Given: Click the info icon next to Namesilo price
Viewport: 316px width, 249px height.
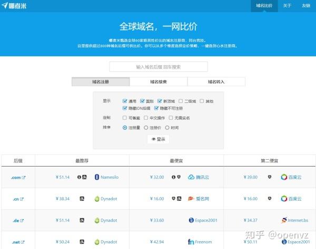Looking at the screenshot, I should click(x=79, y=177).
